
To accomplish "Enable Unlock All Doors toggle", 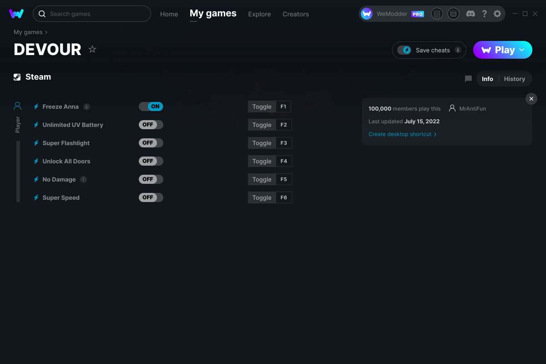I will pyautogui.click(x=151, y=161).
